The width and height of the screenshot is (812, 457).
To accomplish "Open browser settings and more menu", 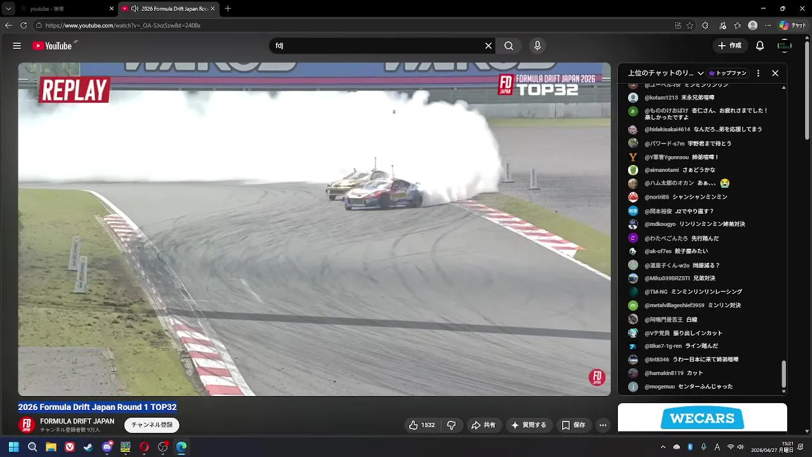I will click(x=768, y=25).
